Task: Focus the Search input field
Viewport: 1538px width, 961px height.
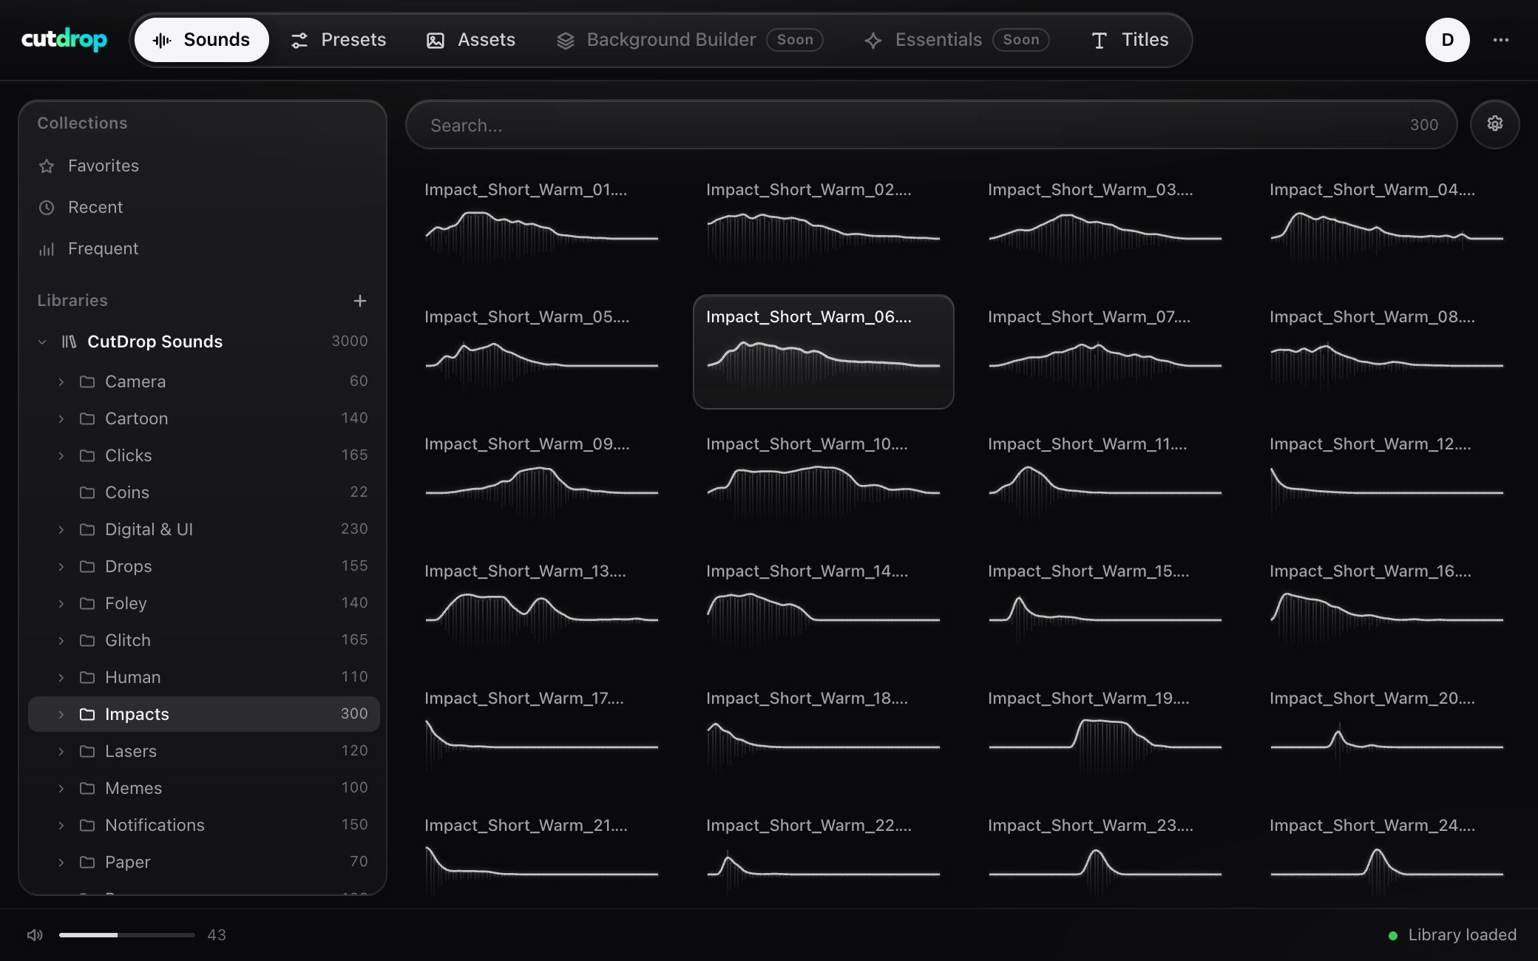Action: click(931, 125)
